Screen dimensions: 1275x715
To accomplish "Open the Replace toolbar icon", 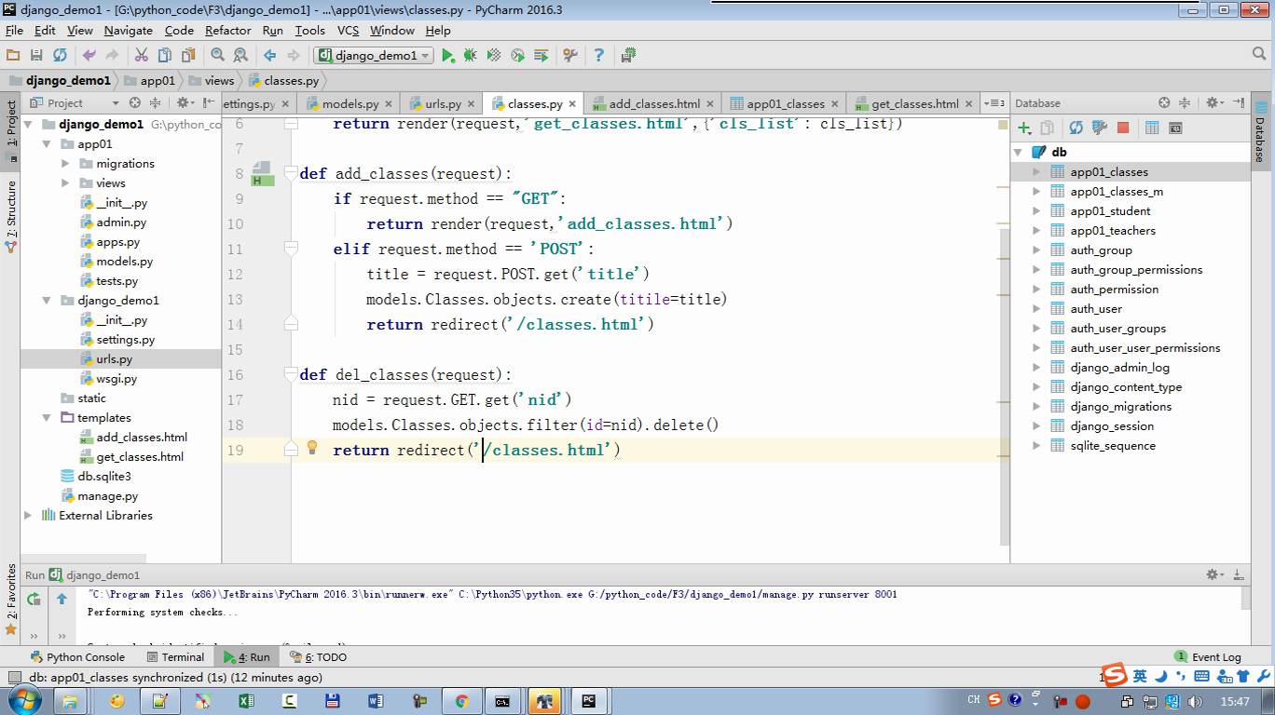I will click(x=240, y=56).
